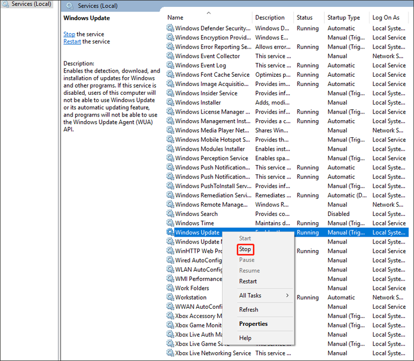Click the gear icon beside Windows Event Log
The width and height of the screenshot is (414, 361).
pyautogui.click(x=170, y=65)
